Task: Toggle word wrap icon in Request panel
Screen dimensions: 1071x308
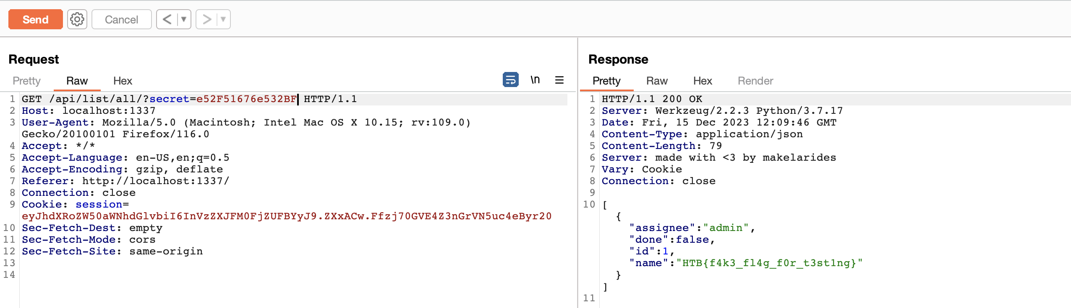Action: pyautogui.click(x=510, y=80)
